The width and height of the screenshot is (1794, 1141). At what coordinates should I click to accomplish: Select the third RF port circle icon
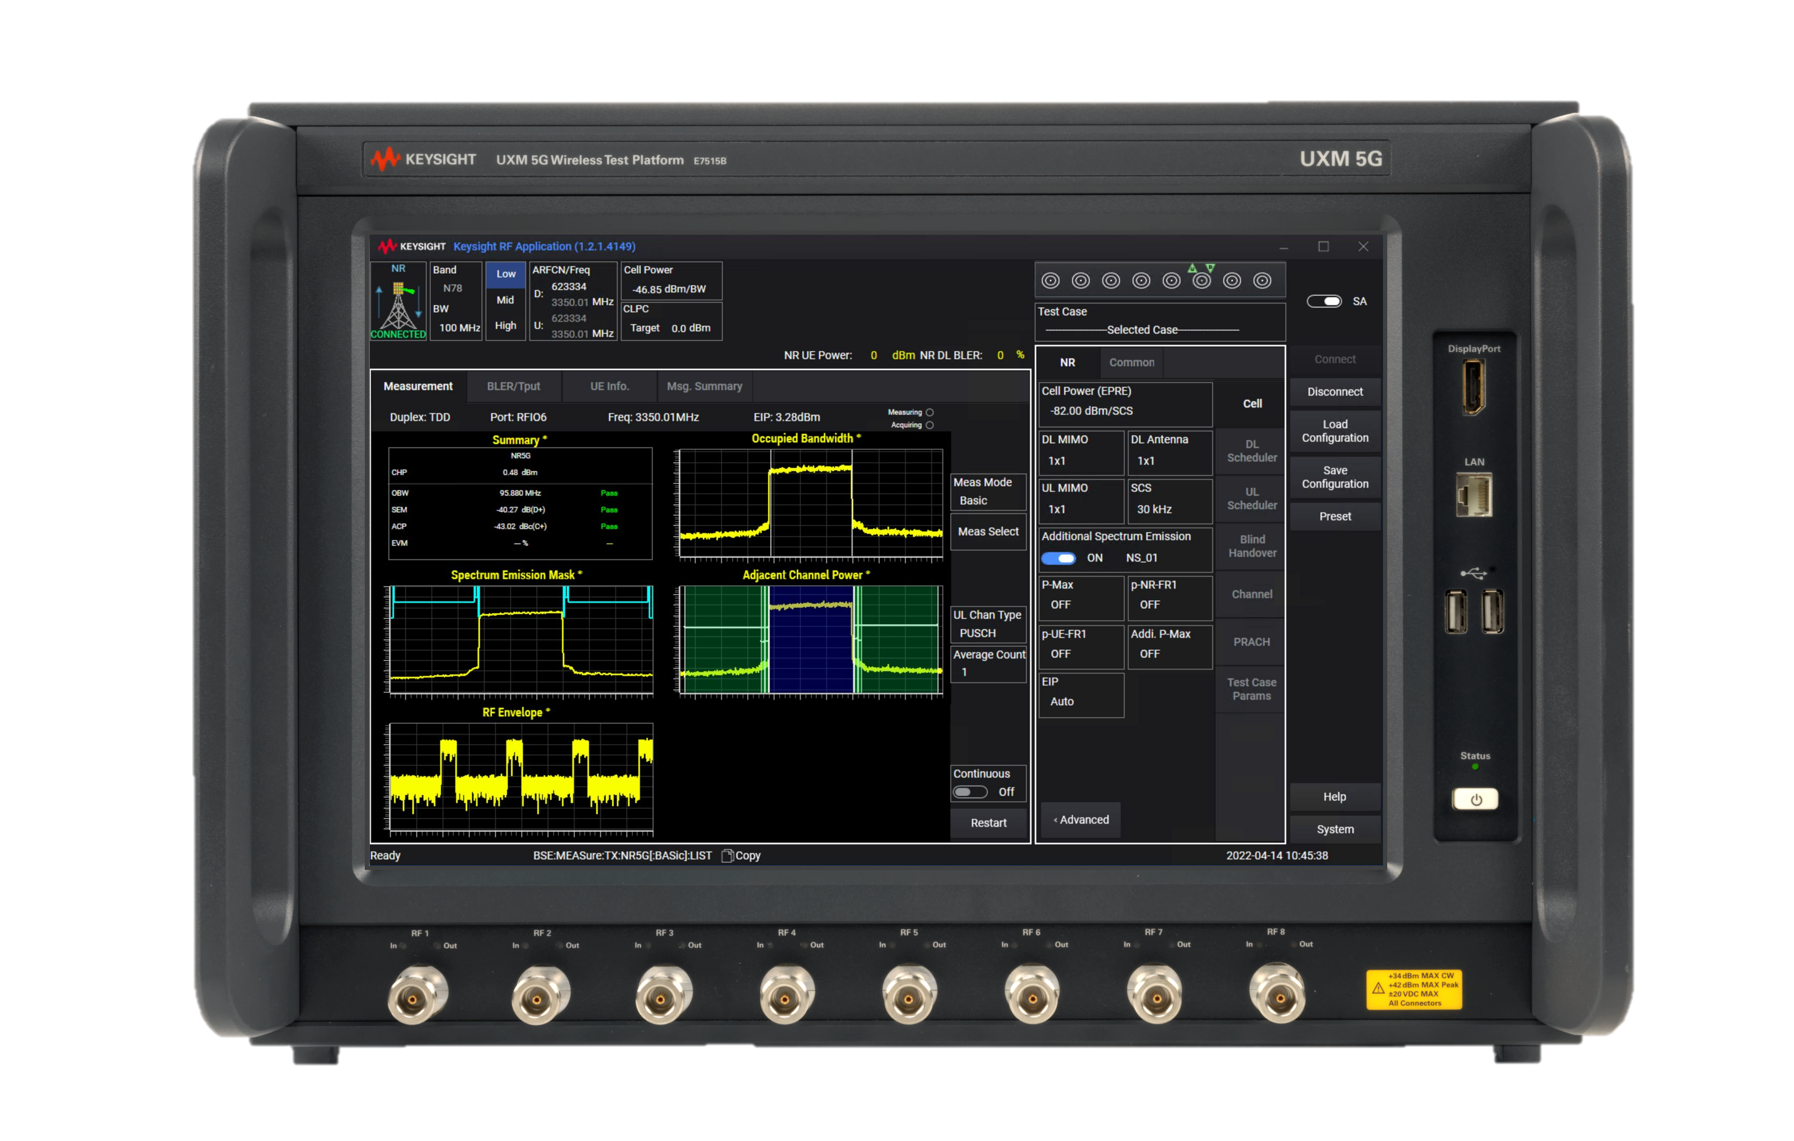[x=1111, y=281]
